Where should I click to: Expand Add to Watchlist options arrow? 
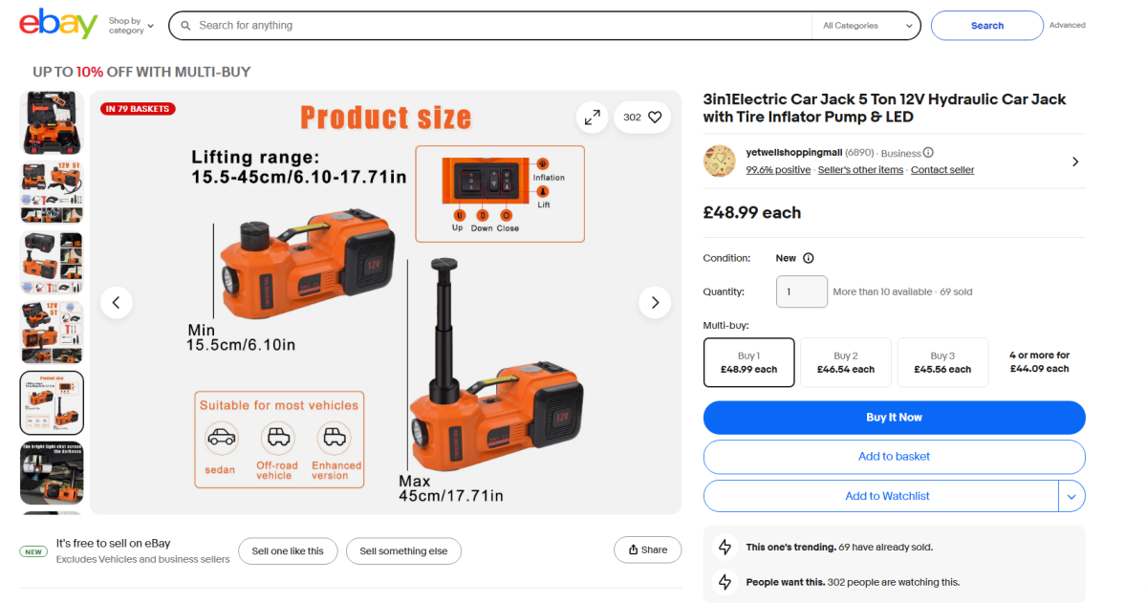coord(1071,496)
